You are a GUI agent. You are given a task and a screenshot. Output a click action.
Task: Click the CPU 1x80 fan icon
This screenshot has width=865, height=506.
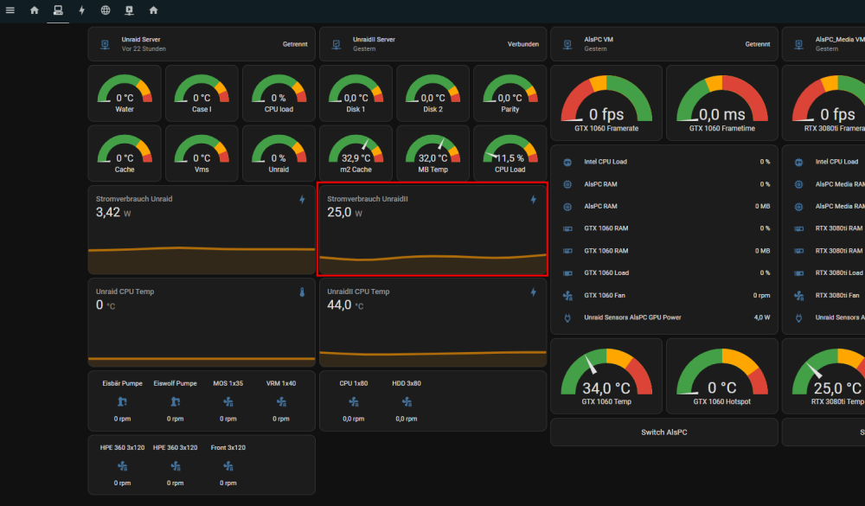tap(354, 401)
